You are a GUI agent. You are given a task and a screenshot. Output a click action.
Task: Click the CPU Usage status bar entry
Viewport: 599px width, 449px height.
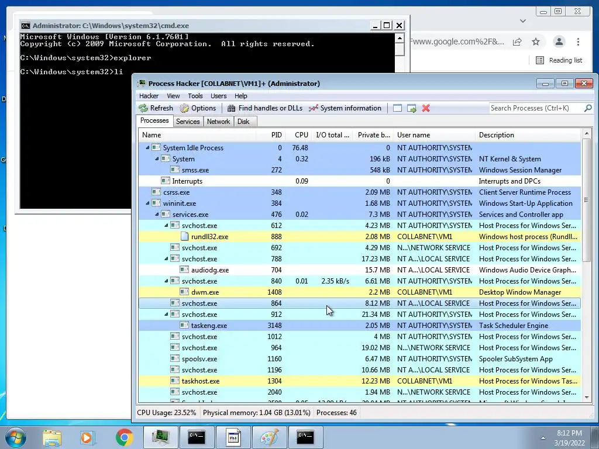pos(167,413)
